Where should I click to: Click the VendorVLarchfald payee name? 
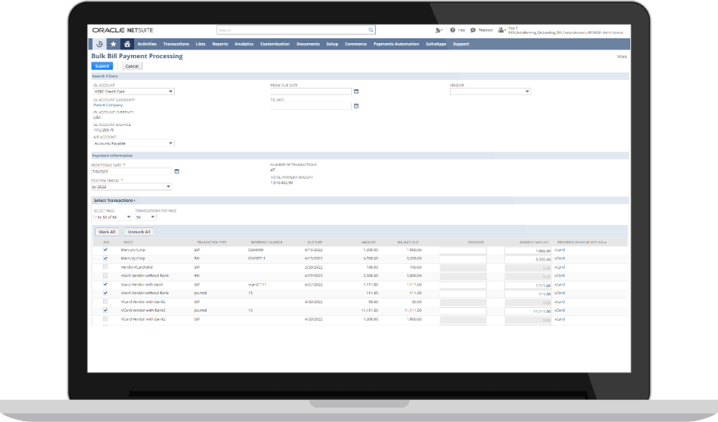[136, 266]
